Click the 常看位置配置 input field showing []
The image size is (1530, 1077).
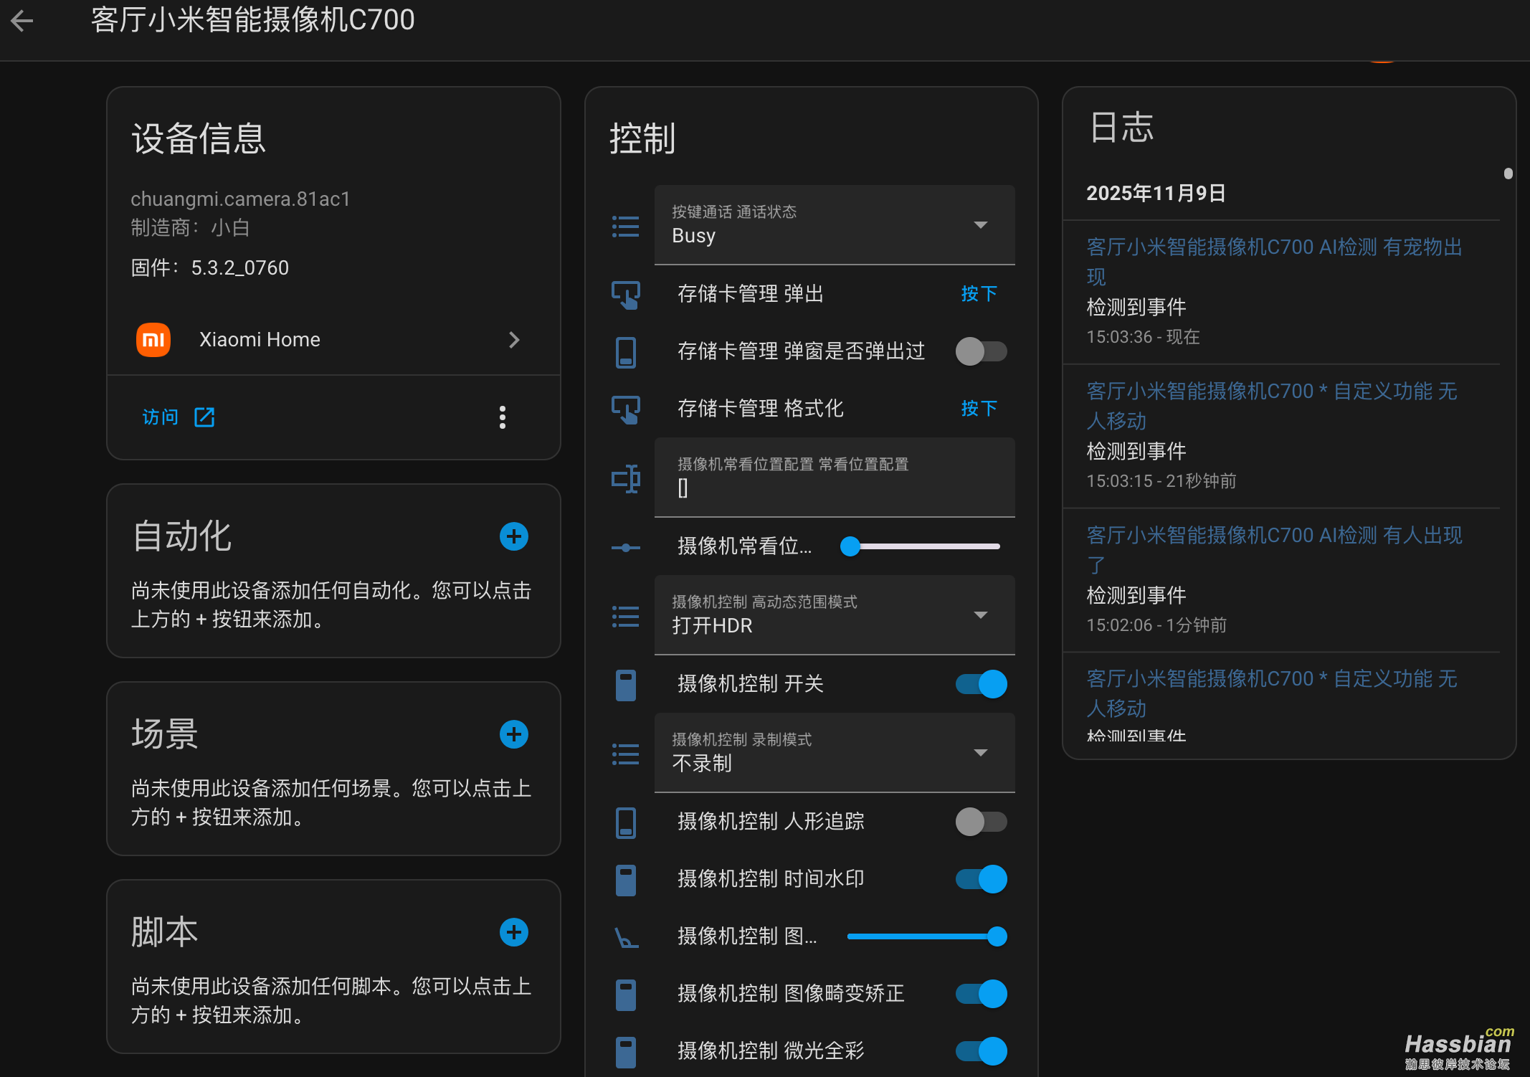(x=832, y=488)
